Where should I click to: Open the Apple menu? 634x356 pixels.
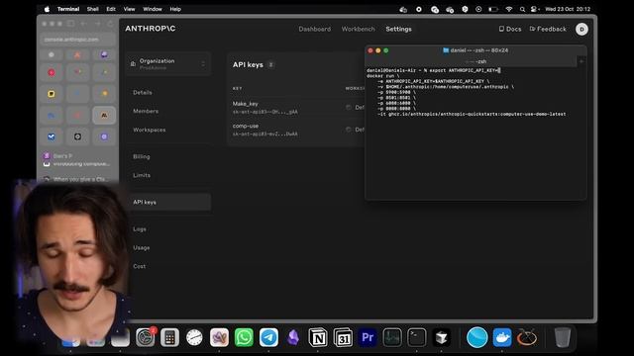[47, 9]
